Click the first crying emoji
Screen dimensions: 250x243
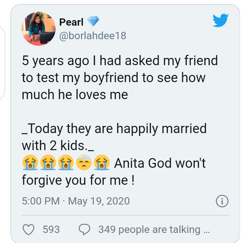coord(30,163)
